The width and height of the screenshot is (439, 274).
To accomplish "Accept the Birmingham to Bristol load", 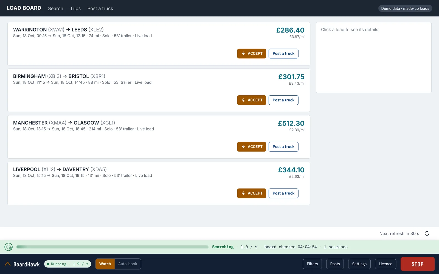I will point(252,100).
